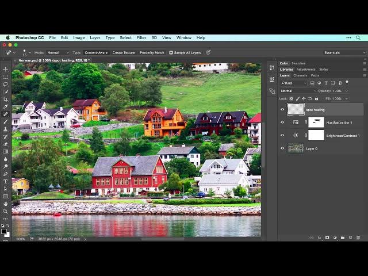Click the foreground color swatch
Screen dimensions: 368x276
tap(5, 231)
